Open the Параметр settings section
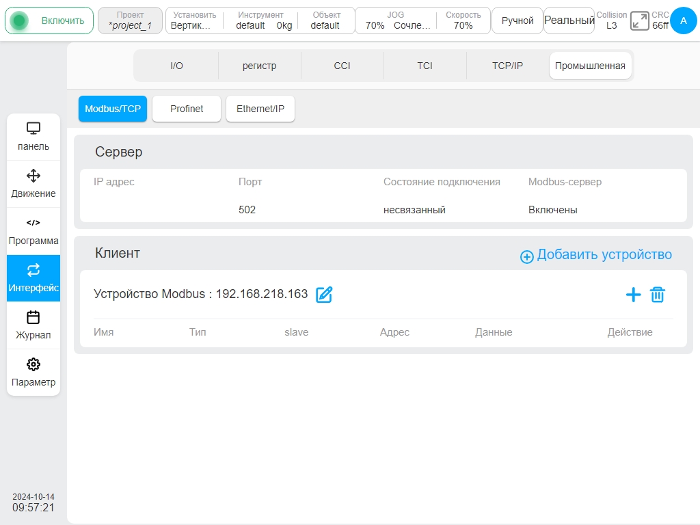Image resolution: width=700 pixels, height=525 pixels. coord(33,373)
